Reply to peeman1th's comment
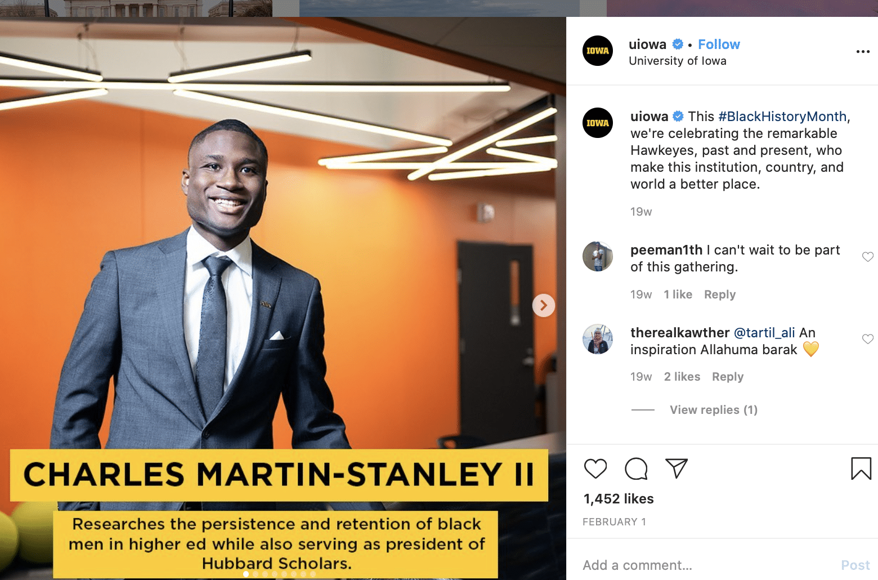878x580 pixels. point(720,295)
